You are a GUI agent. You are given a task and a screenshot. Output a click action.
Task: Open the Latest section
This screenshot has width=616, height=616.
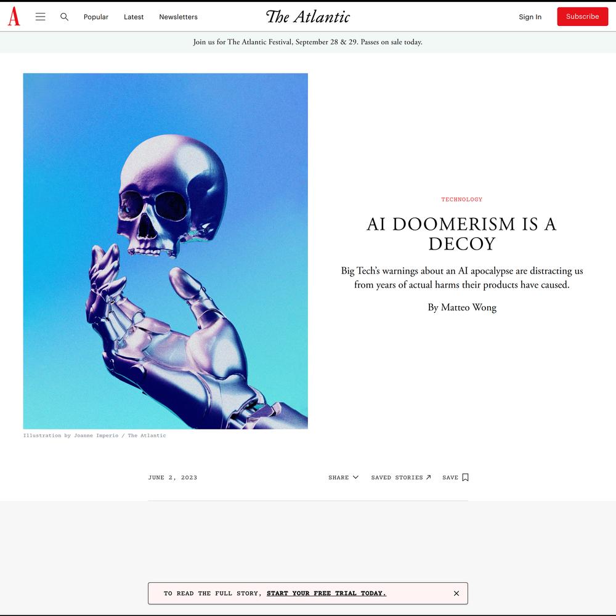(134, 17)
